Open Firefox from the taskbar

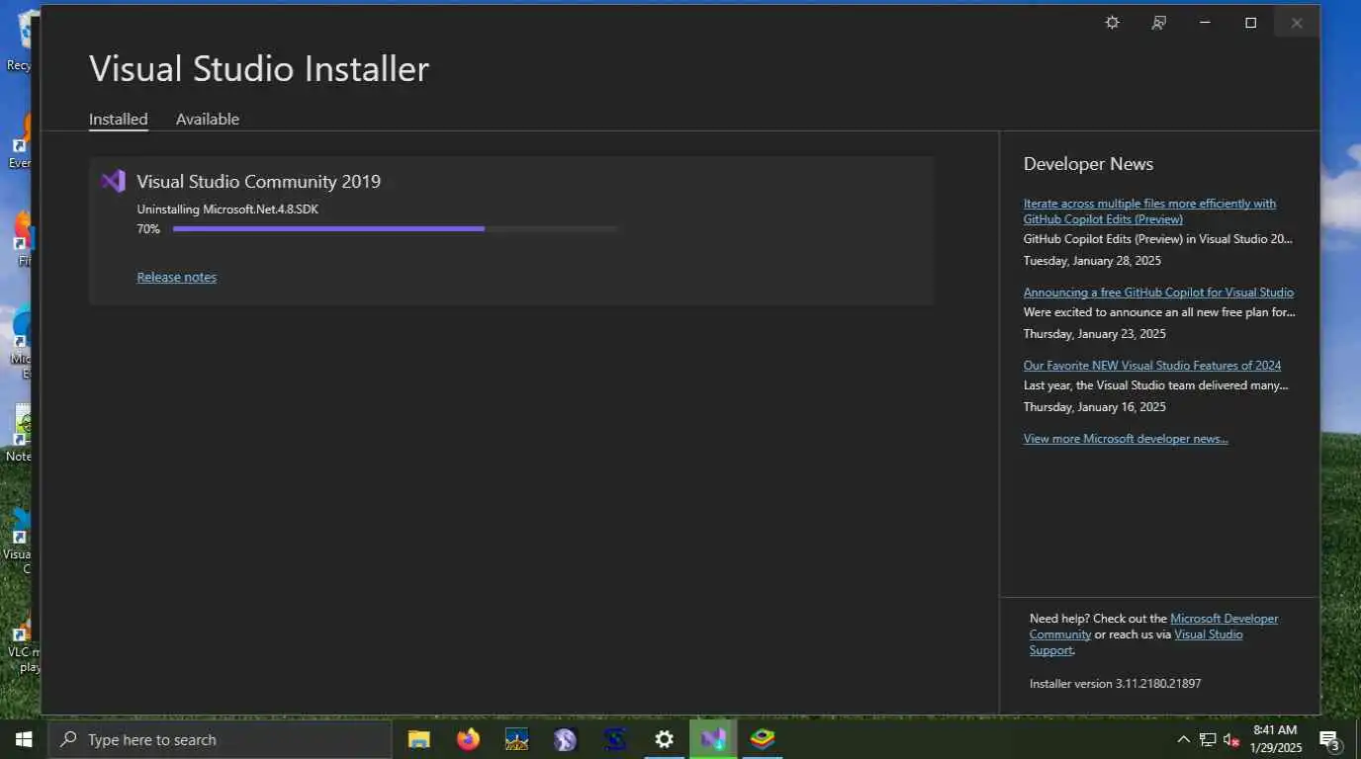(x=468, y=739)
